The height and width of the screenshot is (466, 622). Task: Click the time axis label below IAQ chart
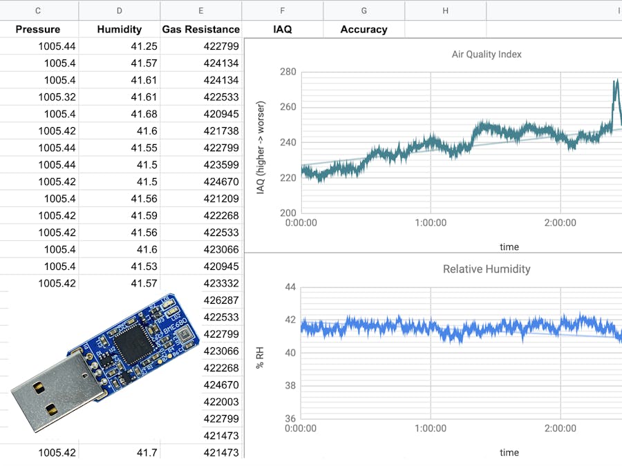pos(509,246)
